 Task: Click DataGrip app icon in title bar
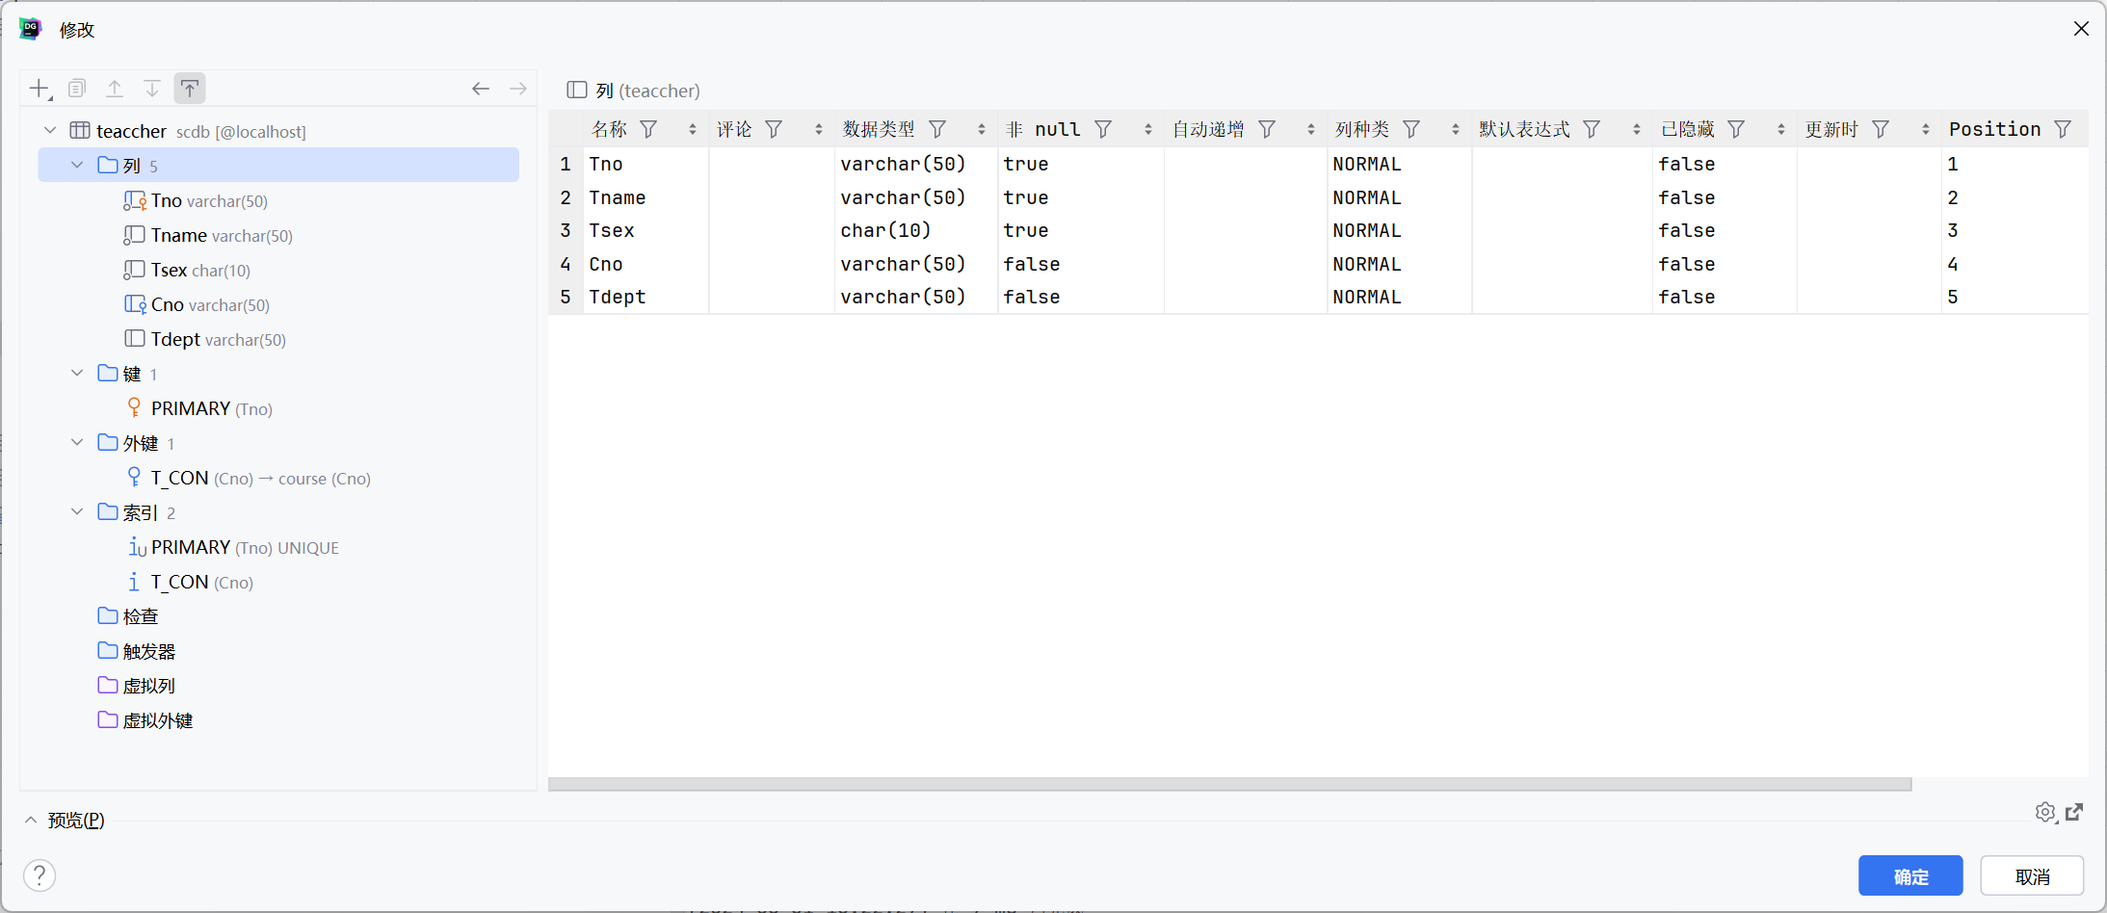click(x=31, y=29)
